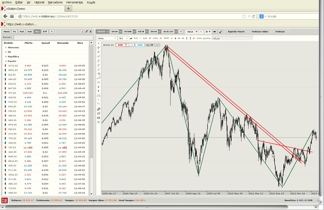
Task: Select the Andrews pitchfork tool
Action: click(99, 69)
